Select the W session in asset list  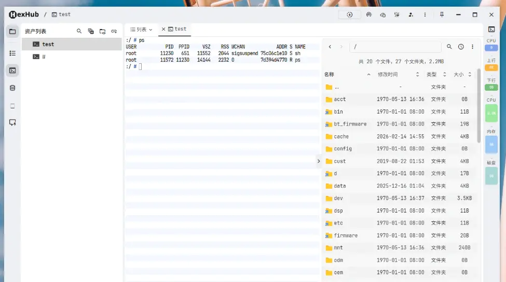pos(44,57)
